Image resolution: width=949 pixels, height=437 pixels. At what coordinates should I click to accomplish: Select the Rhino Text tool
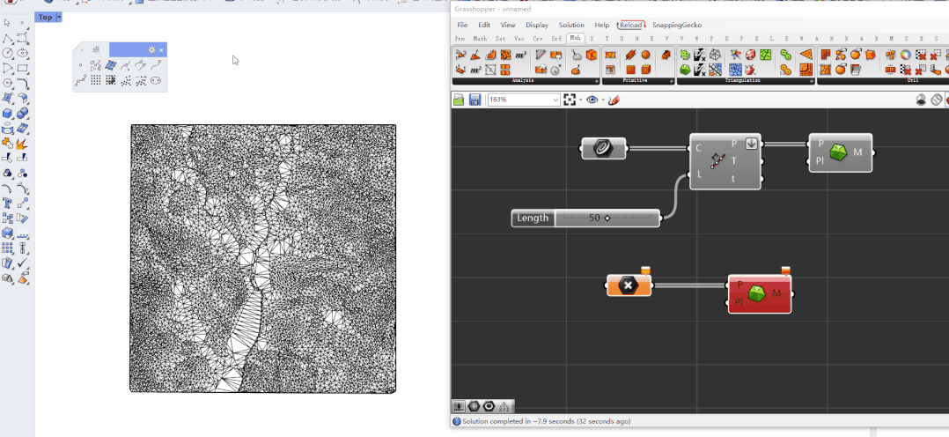tap(7, 203)
